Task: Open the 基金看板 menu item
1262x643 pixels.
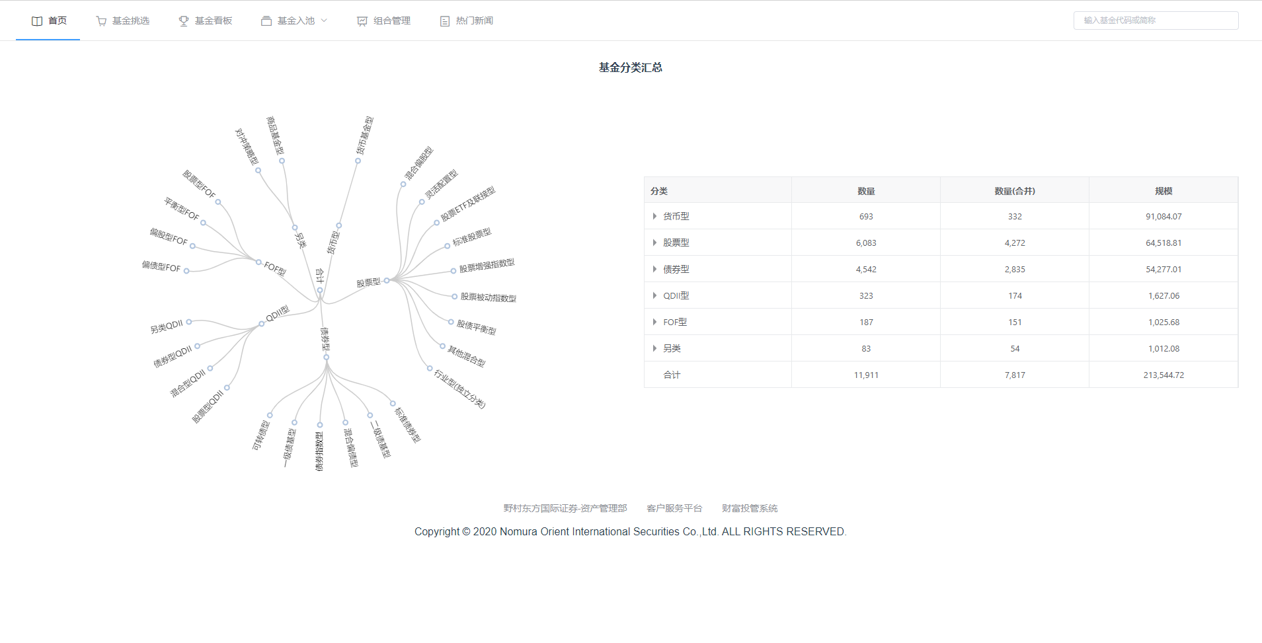Action: (205, 20)
